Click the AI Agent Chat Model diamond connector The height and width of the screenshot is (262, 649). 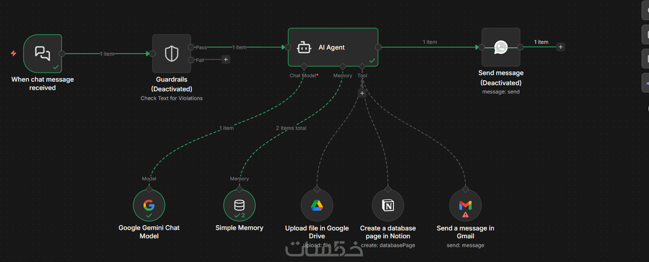point(304,66)
